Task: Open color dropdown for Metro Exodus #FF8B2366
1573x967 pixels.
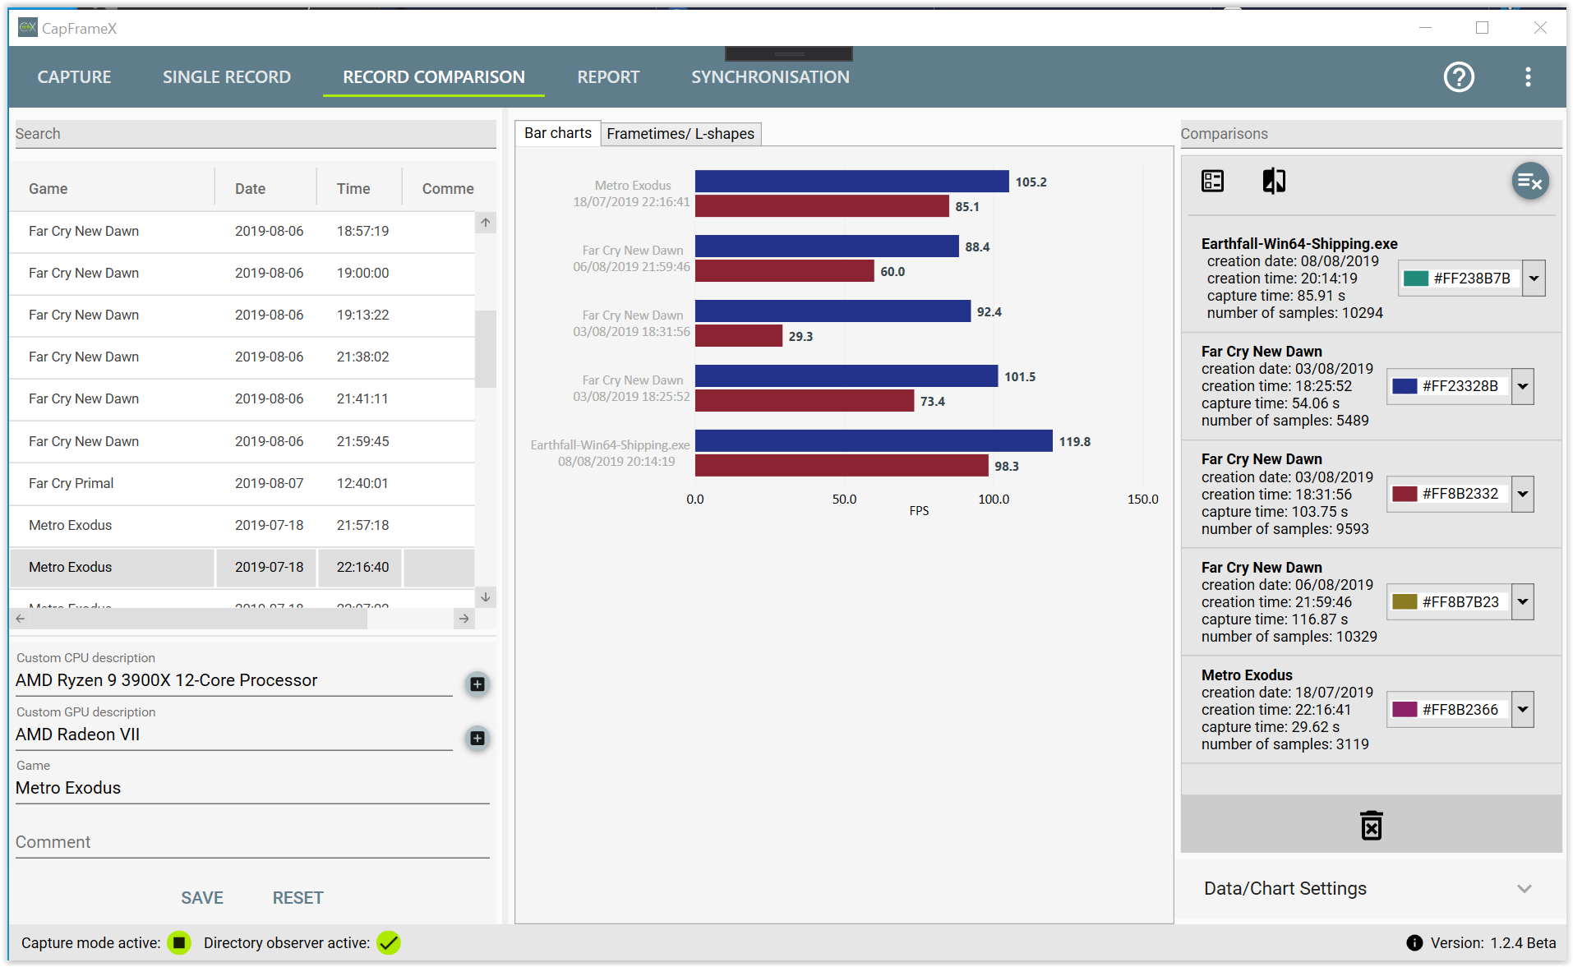Action: pos(1523,710)
